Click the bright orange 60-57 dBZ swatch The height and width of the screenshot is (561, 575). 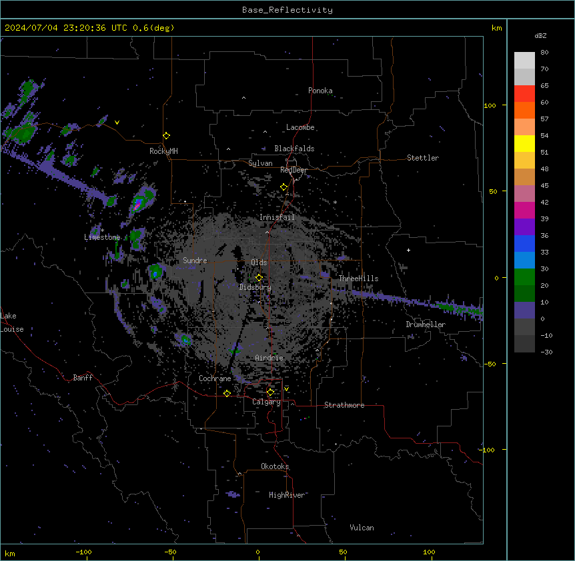(524, 110)
